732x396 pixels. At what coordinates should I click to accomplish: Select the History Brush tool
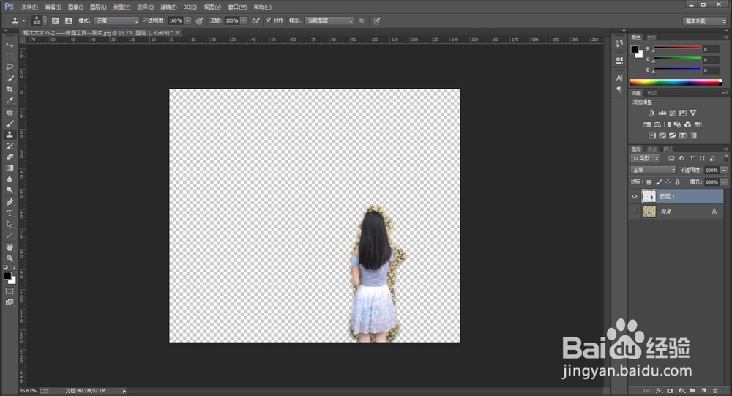pyautogui.click(x=10, y=146)
